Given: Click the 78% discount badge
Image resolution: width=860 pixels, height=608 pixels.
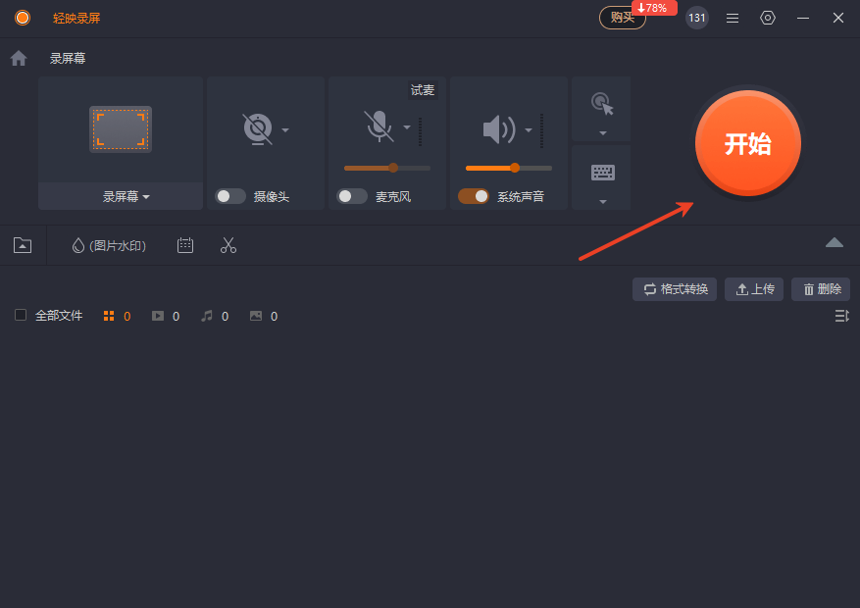Looking at the screenshot, I should pyautogui.click(x=654, y=8).
